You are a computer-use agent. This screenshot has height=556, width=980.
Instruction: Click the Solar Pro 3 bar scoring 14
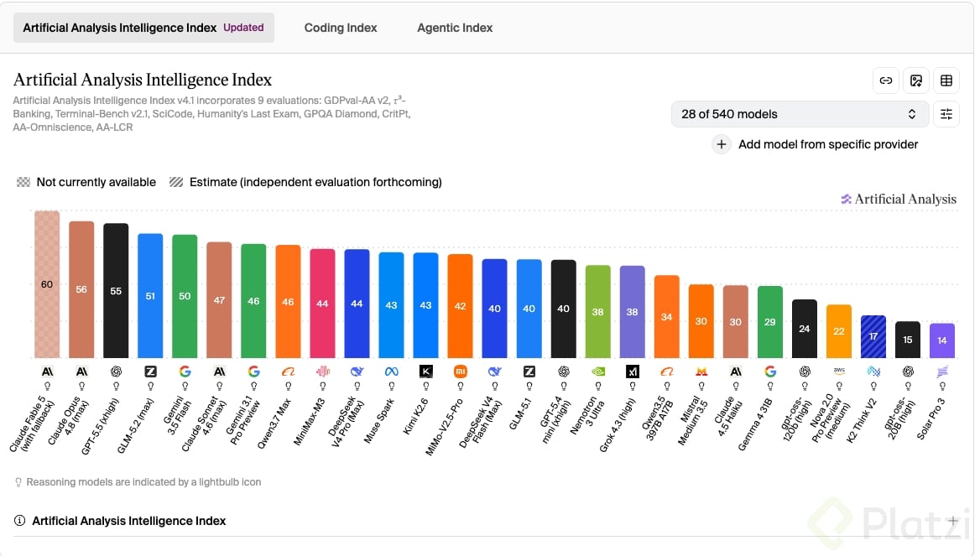coord(942,340)
